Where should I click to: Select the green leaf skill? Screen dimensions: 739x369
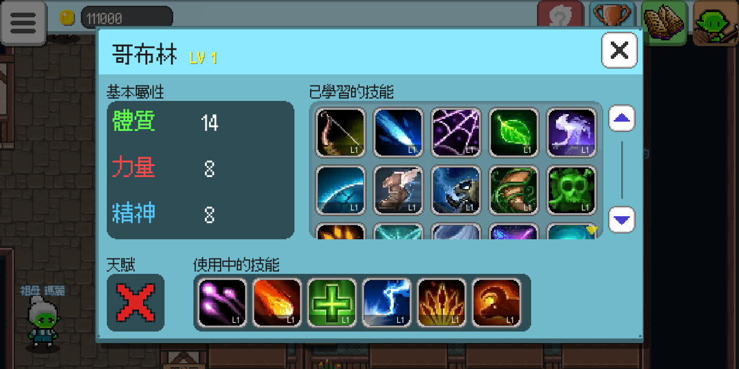(x=514, y=133)
